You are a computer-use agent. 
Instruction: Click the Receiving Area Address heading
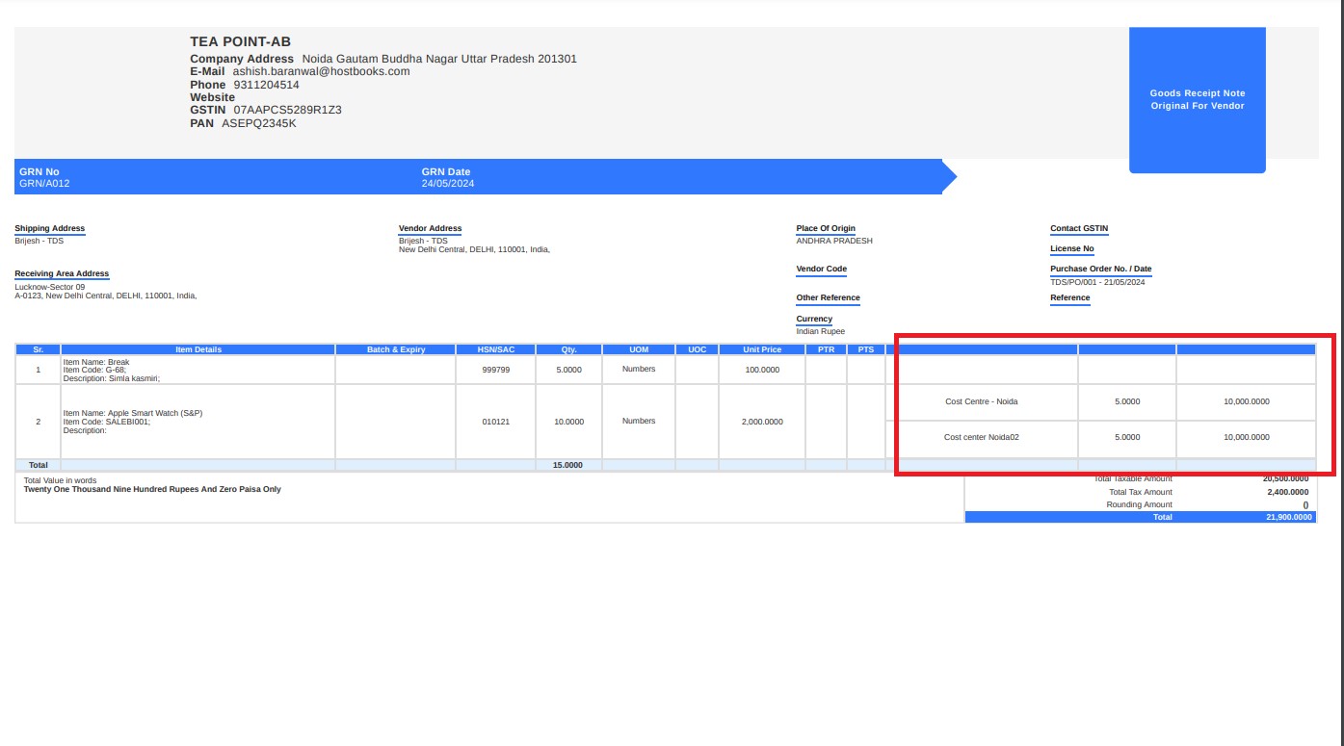[x=62, y=273]
